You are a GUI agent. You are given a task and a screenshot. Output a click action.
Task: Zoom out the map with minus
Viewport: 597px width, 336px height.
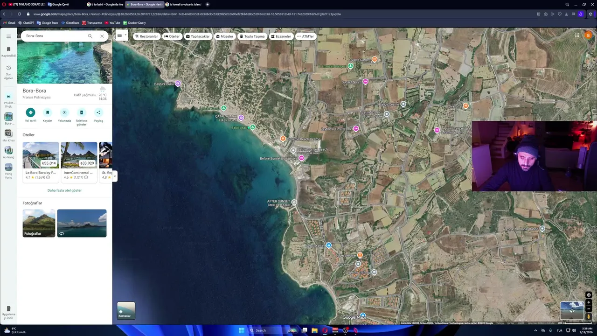[589, 309]
